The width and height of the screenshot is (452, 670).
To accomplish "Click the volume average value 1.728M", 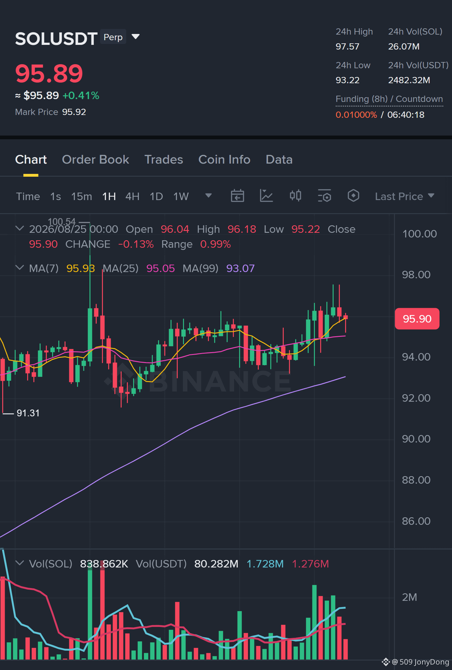I will click(x=265, y=564).
